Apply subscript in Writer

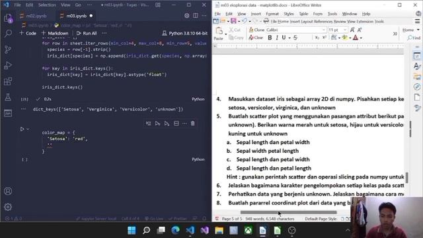pyautogui.click(x=317, y=38)
